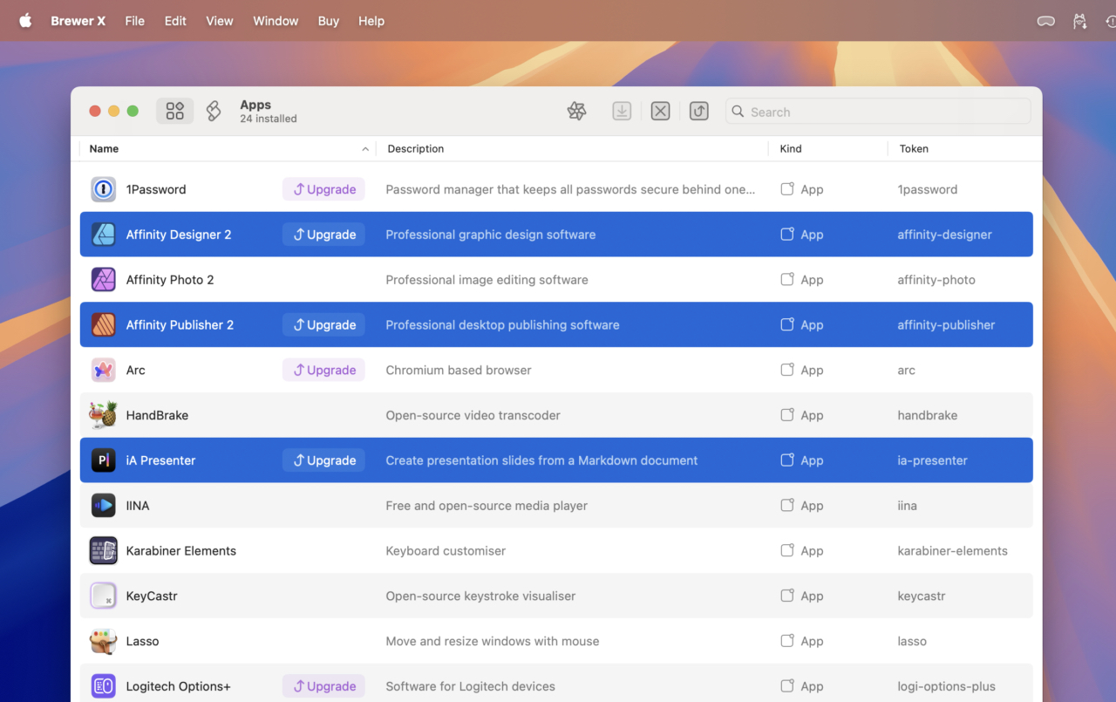Image resolution: width=1116 pixels, height=702 pixels.
Task: Click the Lasso app icon
Action: pos(104,641)
